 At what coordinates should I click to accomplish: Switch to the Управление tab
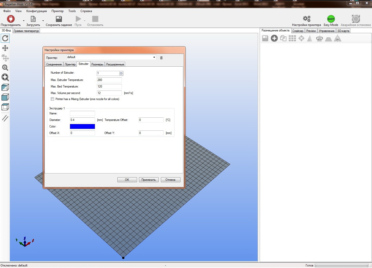pos(327,31)
